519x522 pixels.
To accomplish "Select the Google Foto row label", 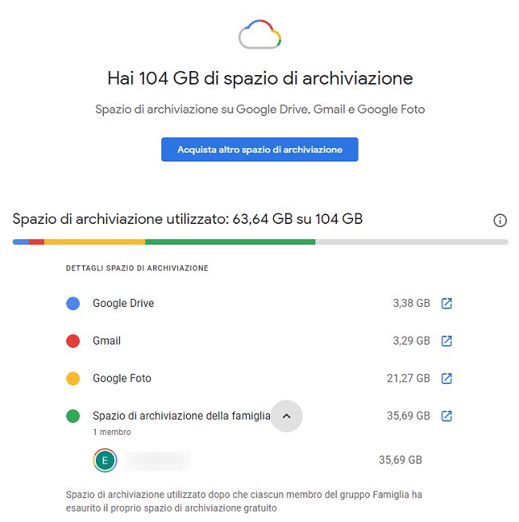I will (x=121, y=378).
